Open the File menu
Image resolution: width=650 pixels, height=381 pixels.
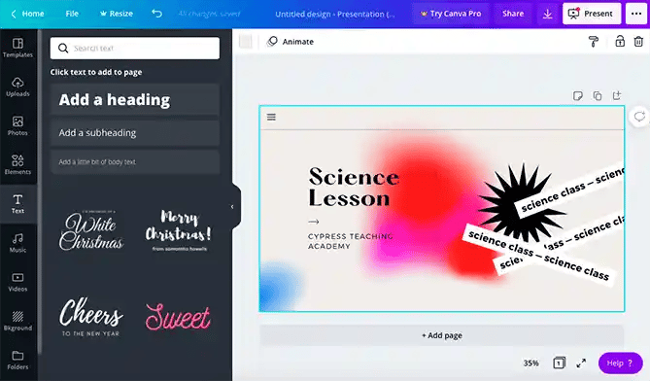pos(72,14)
